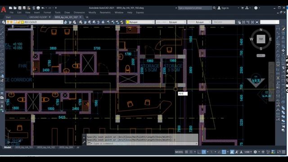The width and height of the screenshot is (288, 162).
Task: Click the keyword search input field
Action: (195, 8)
